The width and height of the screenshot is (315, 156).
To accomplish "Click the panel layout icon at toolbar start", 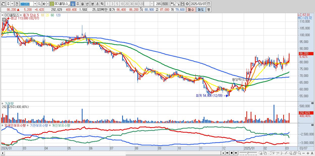I will coord(3,4).
